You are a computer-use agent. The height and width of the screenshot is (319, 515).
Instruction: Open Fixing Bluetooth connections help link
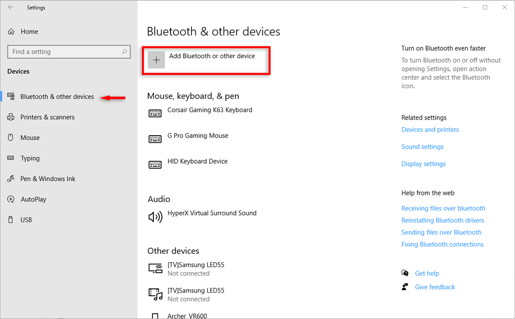click(442, 244)
